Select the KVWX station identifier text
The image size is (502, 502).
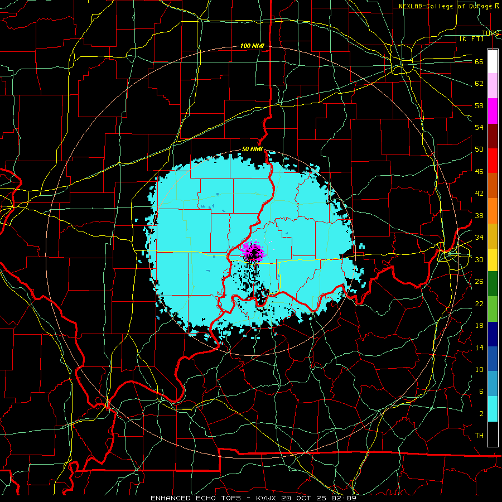coord(266,498)
